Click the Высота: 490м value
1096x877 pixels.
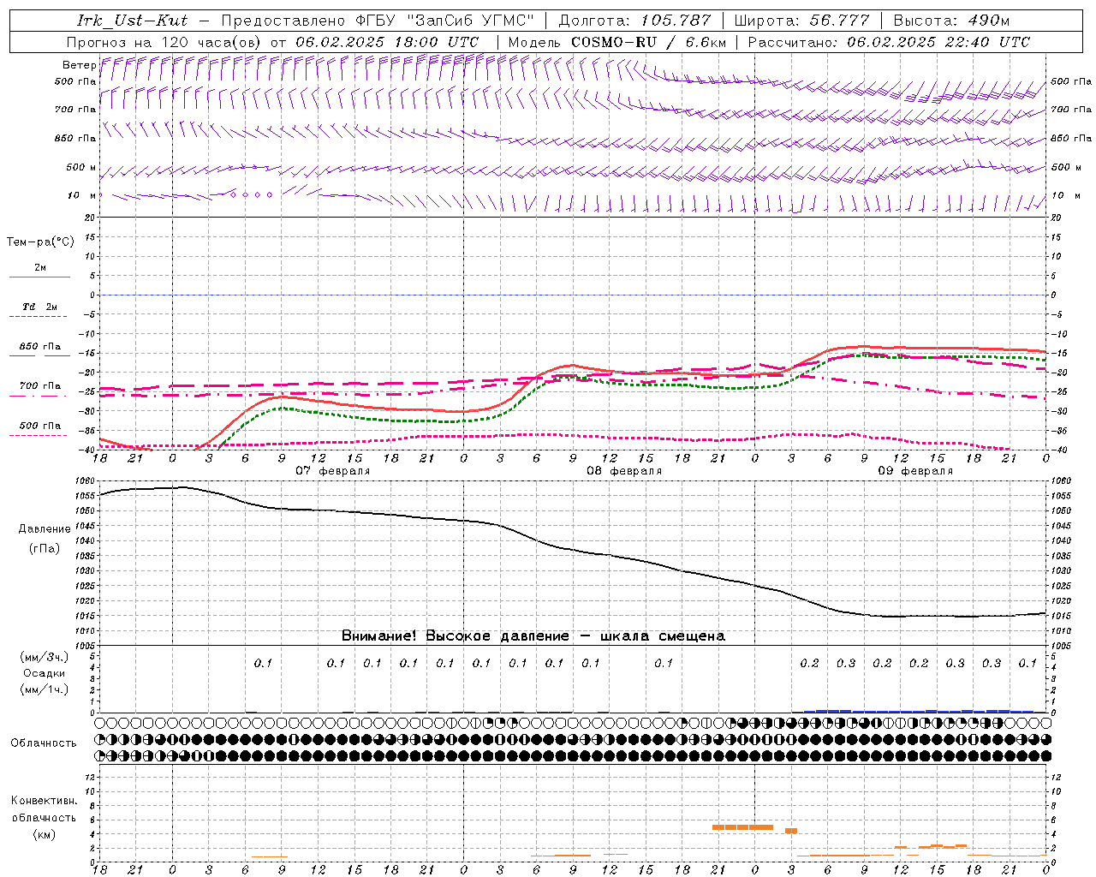951,21
